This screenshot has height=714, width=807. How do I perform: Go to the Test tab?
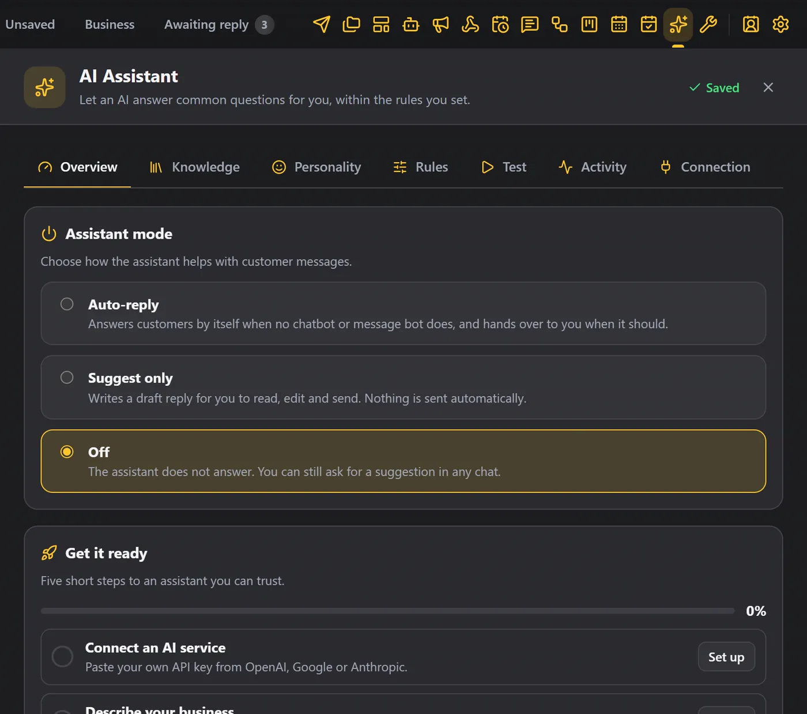click(x=504, y=167)
